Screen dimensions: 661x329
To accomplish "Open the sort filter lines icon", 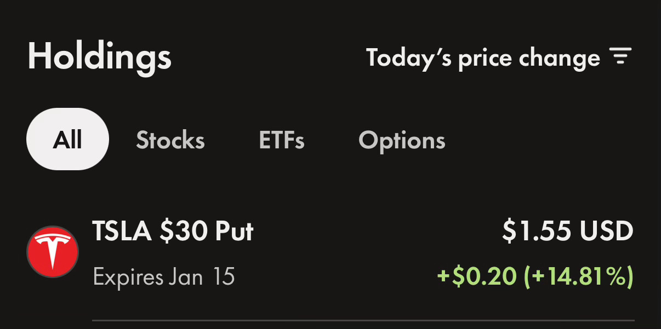I will pos(620,56).
